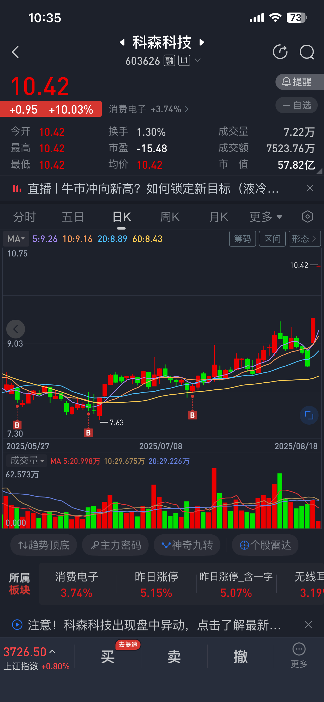Tap the L1 level badge

pyautogui.click(x=184, y=61)
